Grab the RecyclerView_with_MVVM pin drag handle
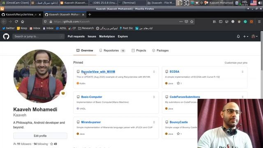Screen dimensions: 263x148 click(154, 72)
